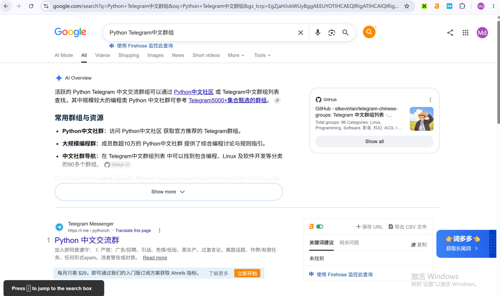Reload the page with refresh icon
500x296 pixels.
[x=31, y=6]
